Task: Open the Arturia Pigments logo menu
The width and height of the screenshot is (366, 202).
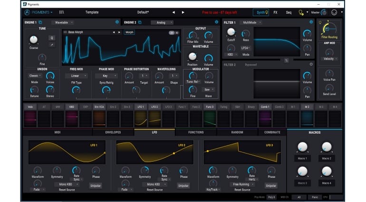Action: [38, 12]
